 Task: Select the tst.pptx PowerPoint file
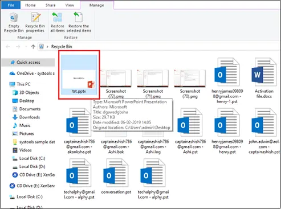79,75
